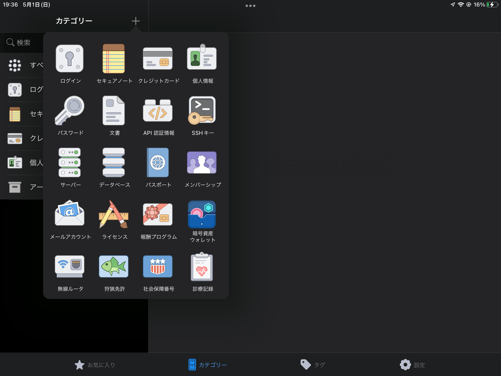Pick the パスポート booklet icon
This screenshot has width=501, height=376.
point(158,163)
